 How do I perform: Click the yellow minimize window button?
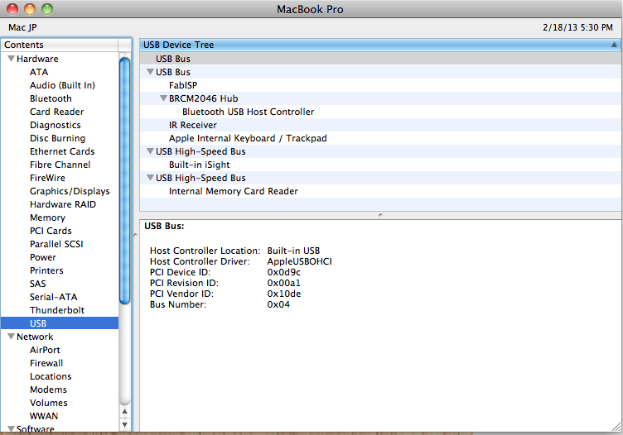coord(30,9)
